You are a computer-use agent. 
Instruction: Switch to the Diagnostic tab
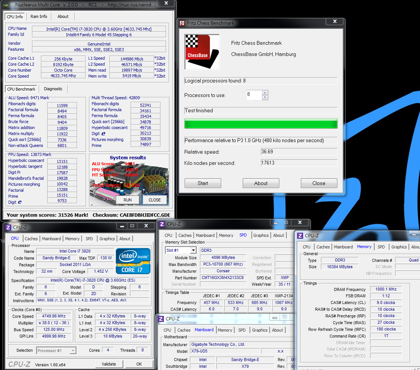53,89
